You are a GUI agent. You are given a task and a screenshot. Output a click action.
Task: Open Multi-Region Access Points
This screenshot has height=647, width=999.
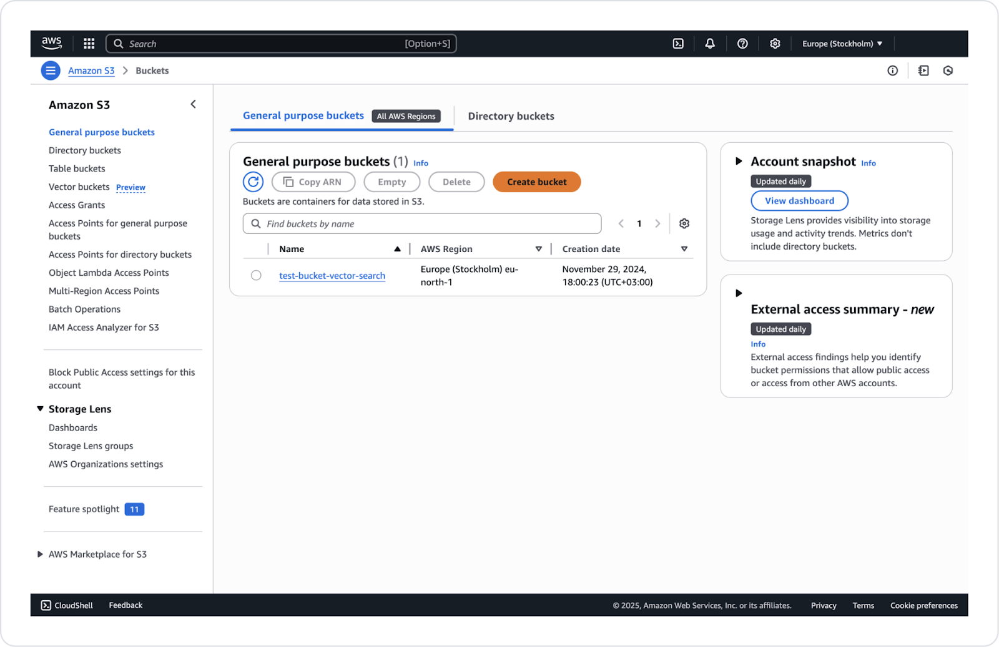[104, 291]
